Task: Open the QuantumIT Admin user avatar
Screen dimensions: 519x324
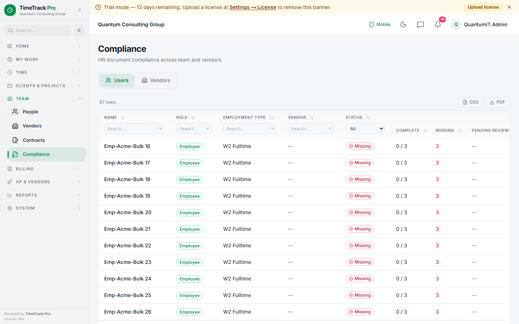Action: pos(456,24)
